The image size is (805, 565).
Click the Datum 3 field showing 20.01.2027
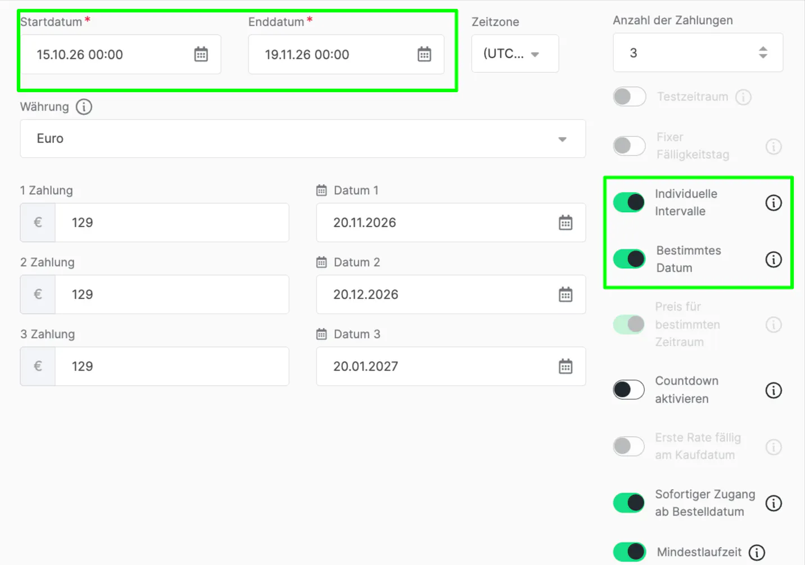click(451, 366)
